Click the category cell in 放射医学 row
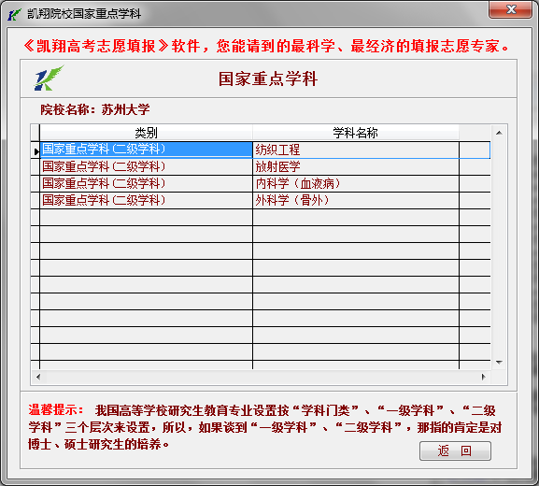This screenshot has height=486, width=539. point(146,166)
